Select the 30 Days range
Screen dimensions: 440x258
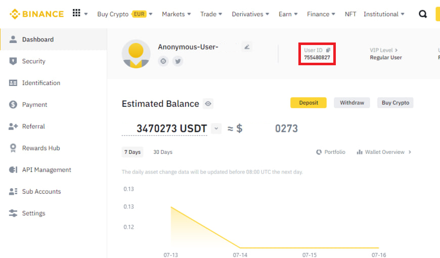163,152
